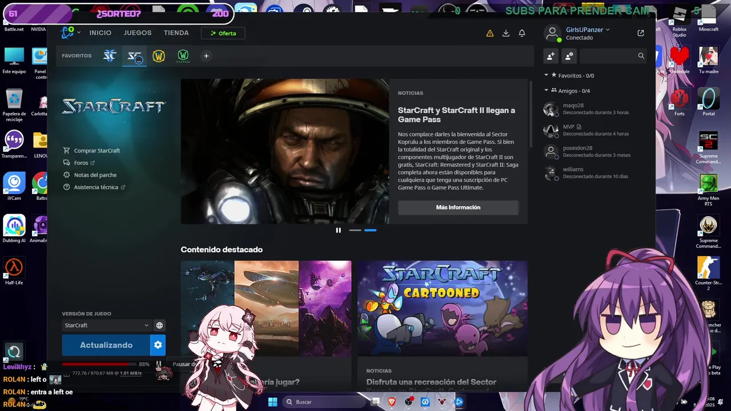Open Counter-Strike 2 desktop shortcut
Viewport: 731px width, 411px height.
coord(709,273)
